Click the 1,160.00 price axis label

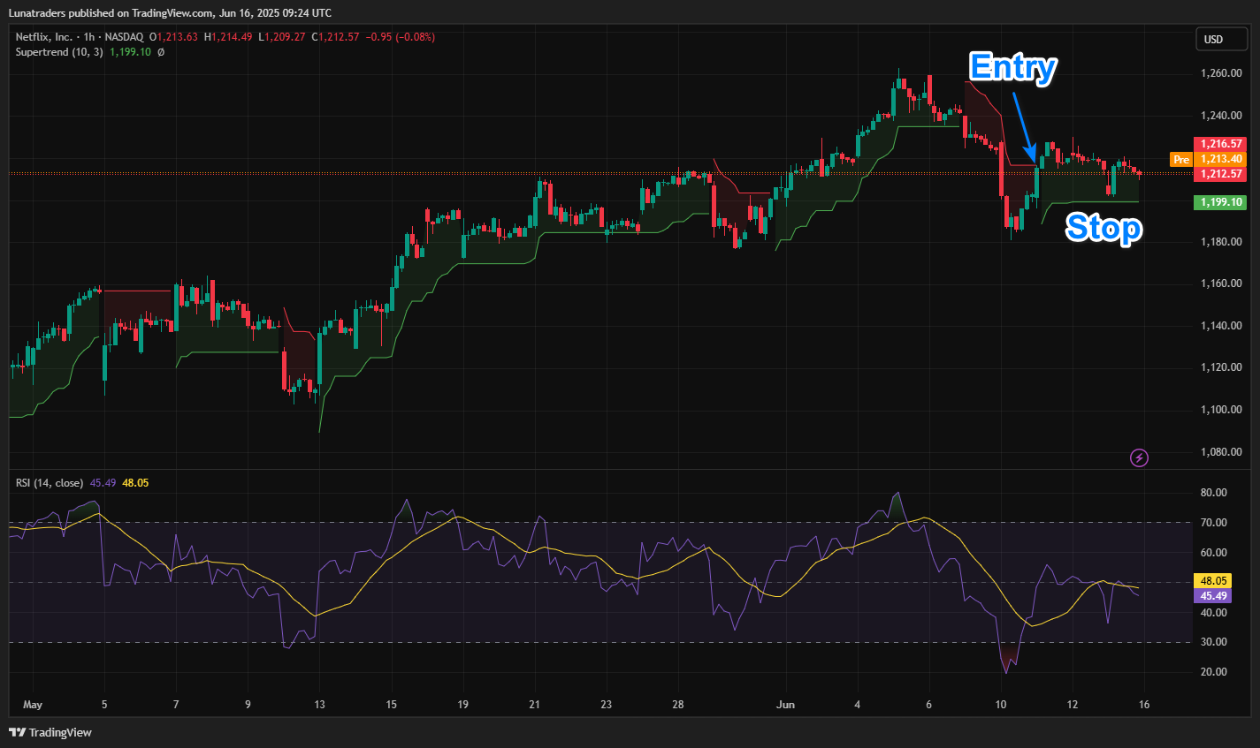coord(1221,283)
